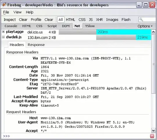Click the scrollbar down arrow
The image size is (157, 140).
point(154,130)
